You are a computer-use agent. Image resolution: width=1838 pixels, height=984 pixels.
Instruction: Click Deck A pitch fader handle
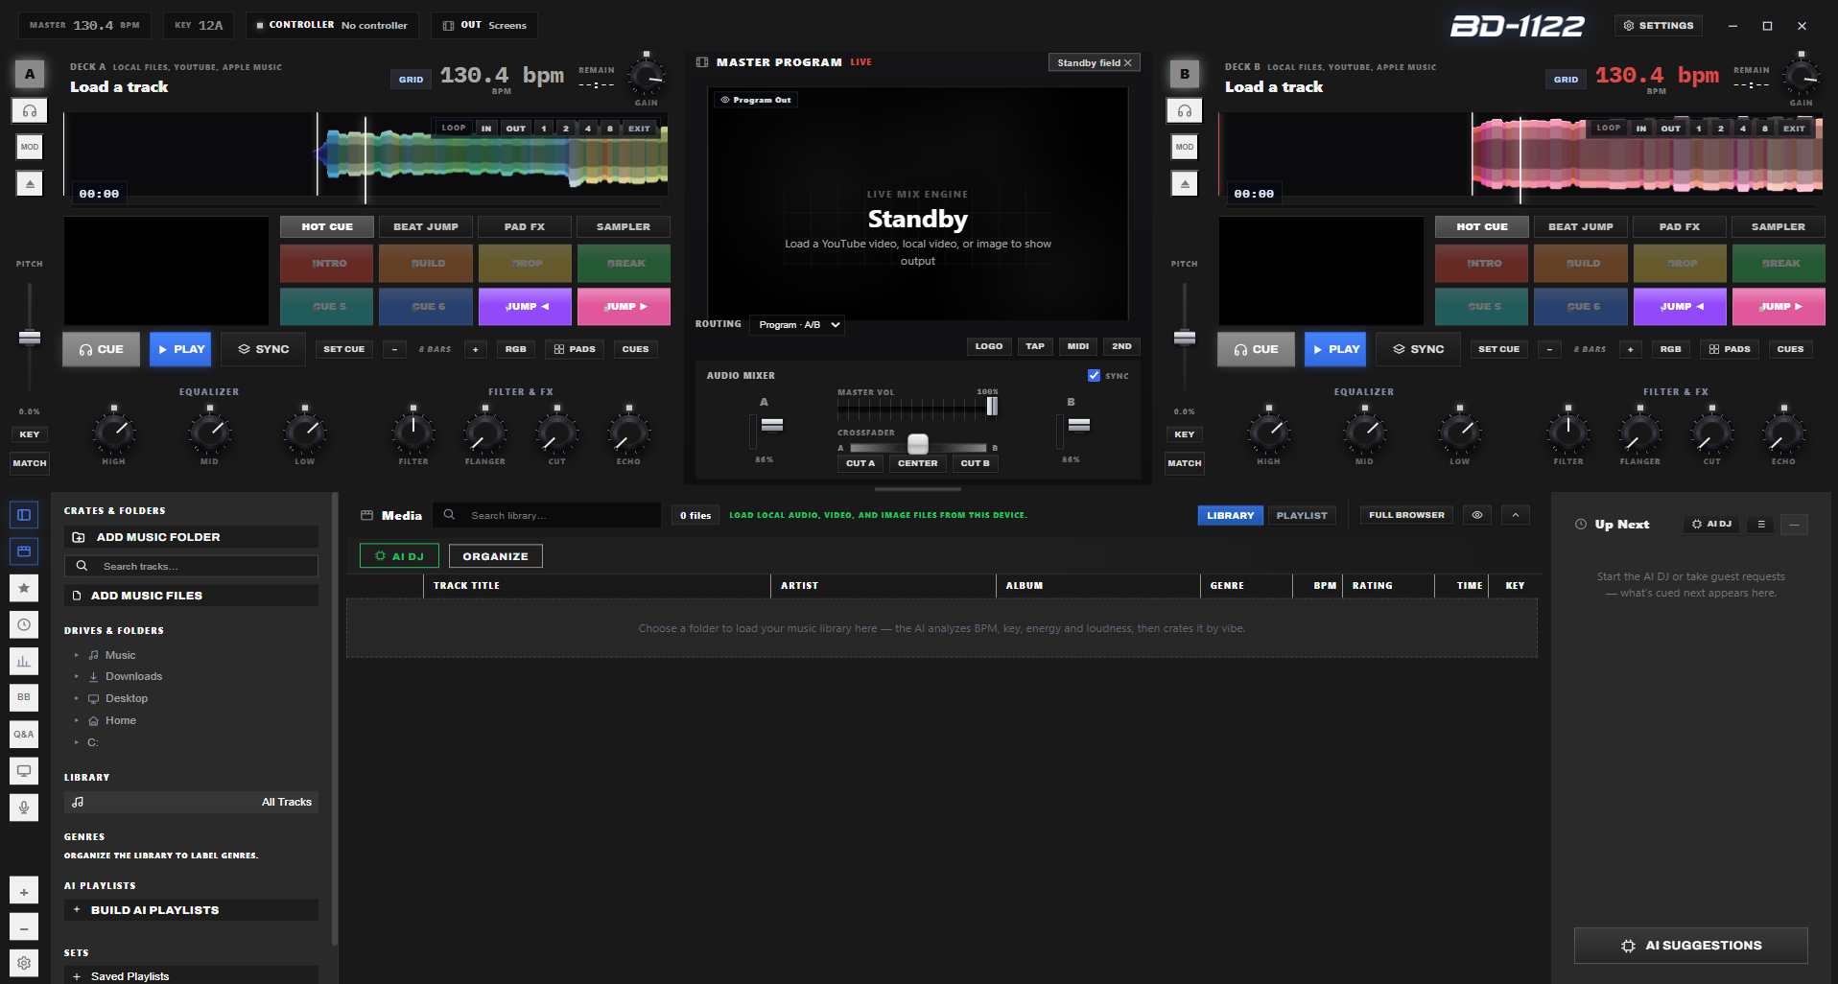coord(30,338)
